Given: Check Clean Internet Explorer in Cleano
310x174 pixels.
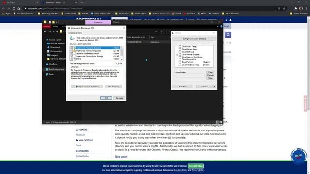Looking at the screenshot, I should 180,55.
